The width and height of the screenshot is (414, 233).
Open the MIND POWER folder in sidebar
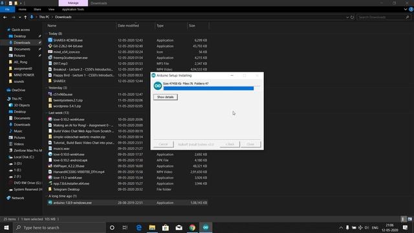pos(24,75)
